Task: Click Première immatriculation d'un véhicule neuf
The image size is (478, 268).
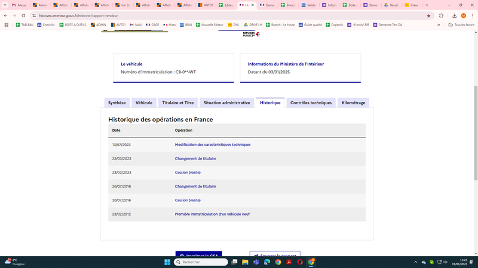Action: coord(212,214)
